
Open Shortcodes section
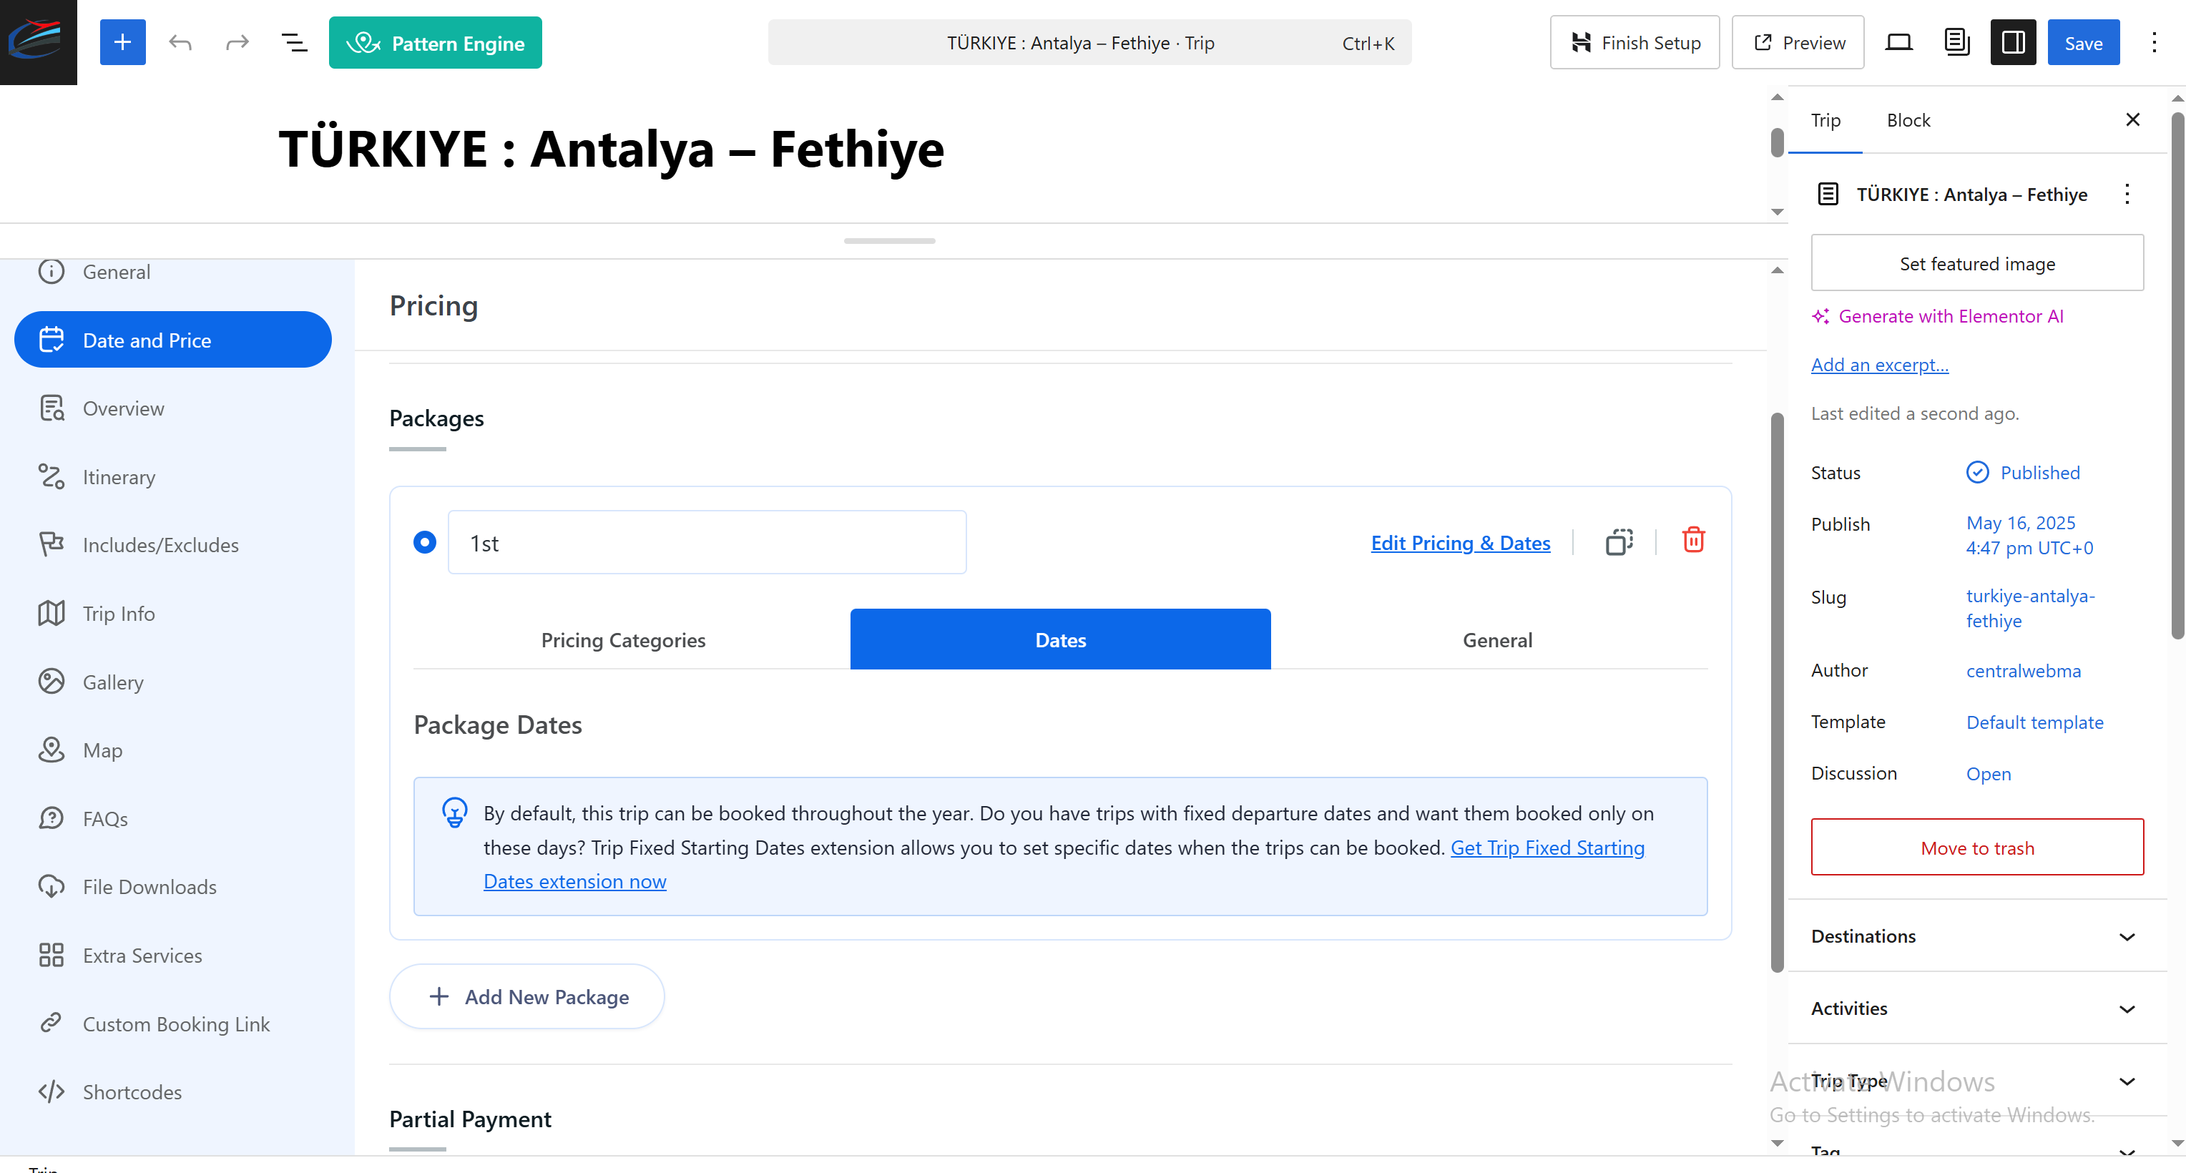[x=173, y=1092]
